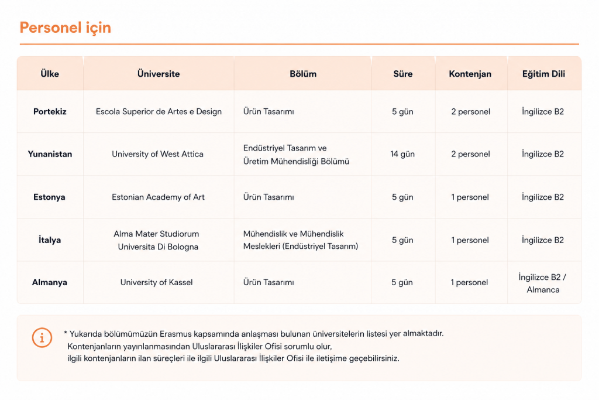Click the Erasmus note text about anlaşması
The image size is (599, 400).
click(254, 334)
